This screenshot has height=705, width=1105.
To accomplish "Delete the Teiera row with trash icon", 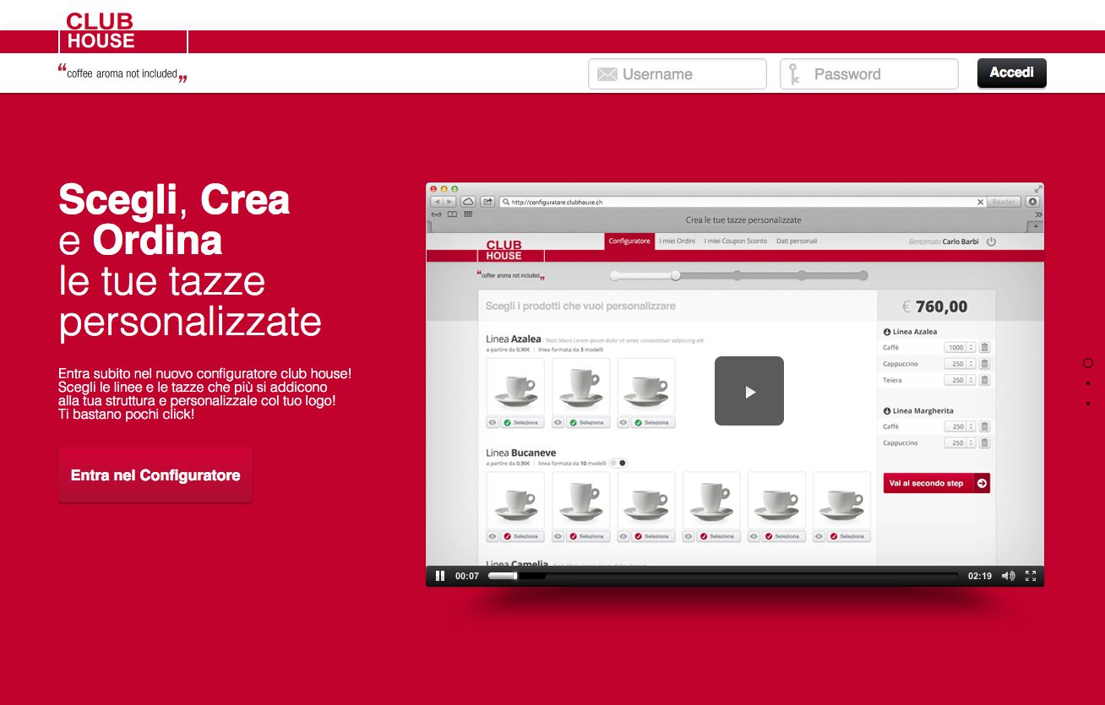I will pos(984,380).
